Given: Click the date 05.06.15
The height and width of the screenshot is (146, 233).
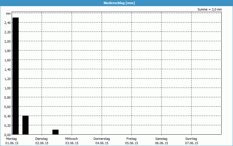Looking at the screenshot, I should coord(132,143).
